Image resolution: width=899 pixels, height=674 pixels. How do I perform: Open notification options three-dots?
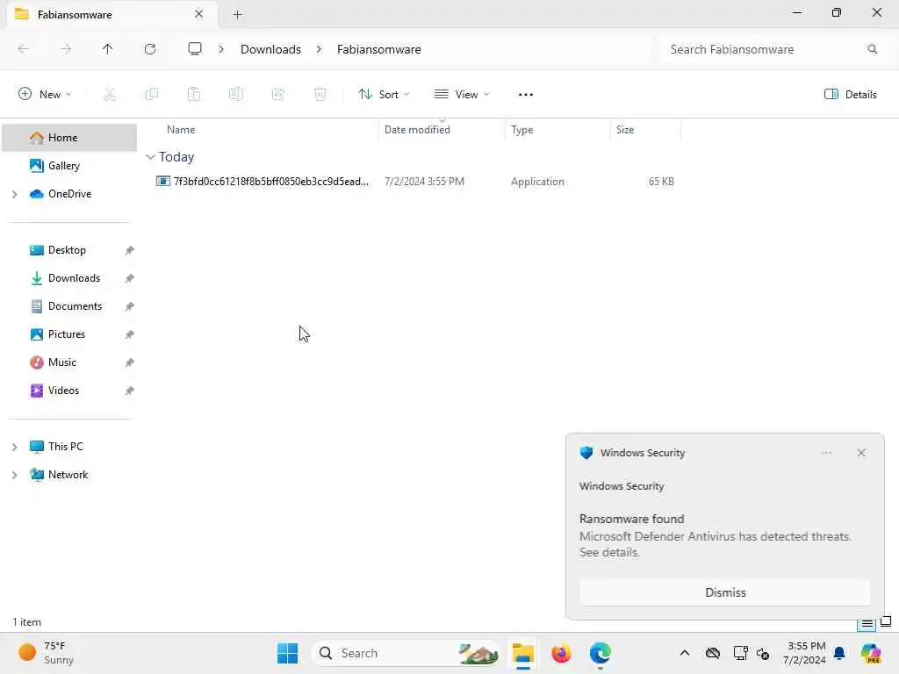pyautogui.click(x=825, y=453)
